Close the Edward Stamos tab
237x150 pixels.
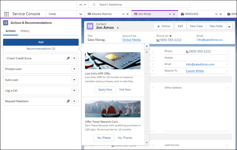[x=128, y=14]
